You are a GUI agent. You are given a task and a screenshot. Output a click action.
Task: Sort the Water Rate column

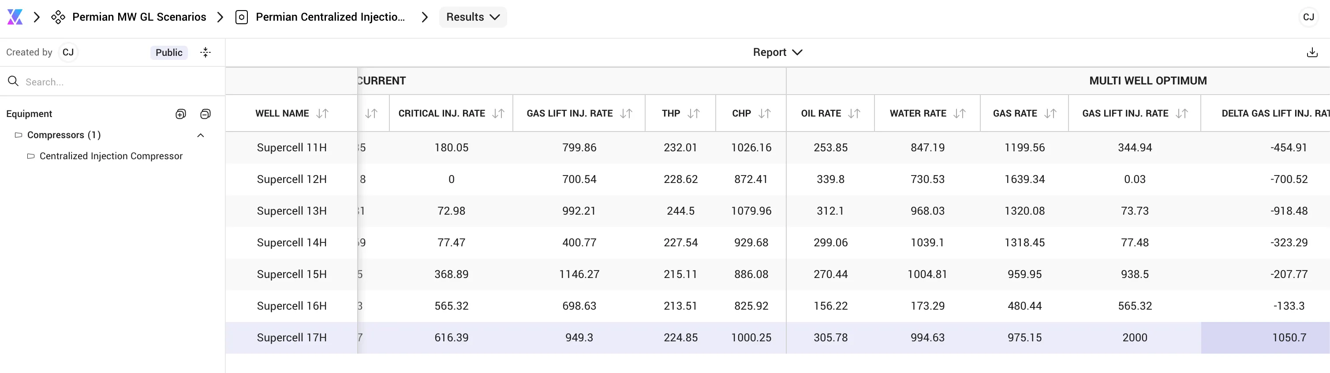[x=959, y=113]
